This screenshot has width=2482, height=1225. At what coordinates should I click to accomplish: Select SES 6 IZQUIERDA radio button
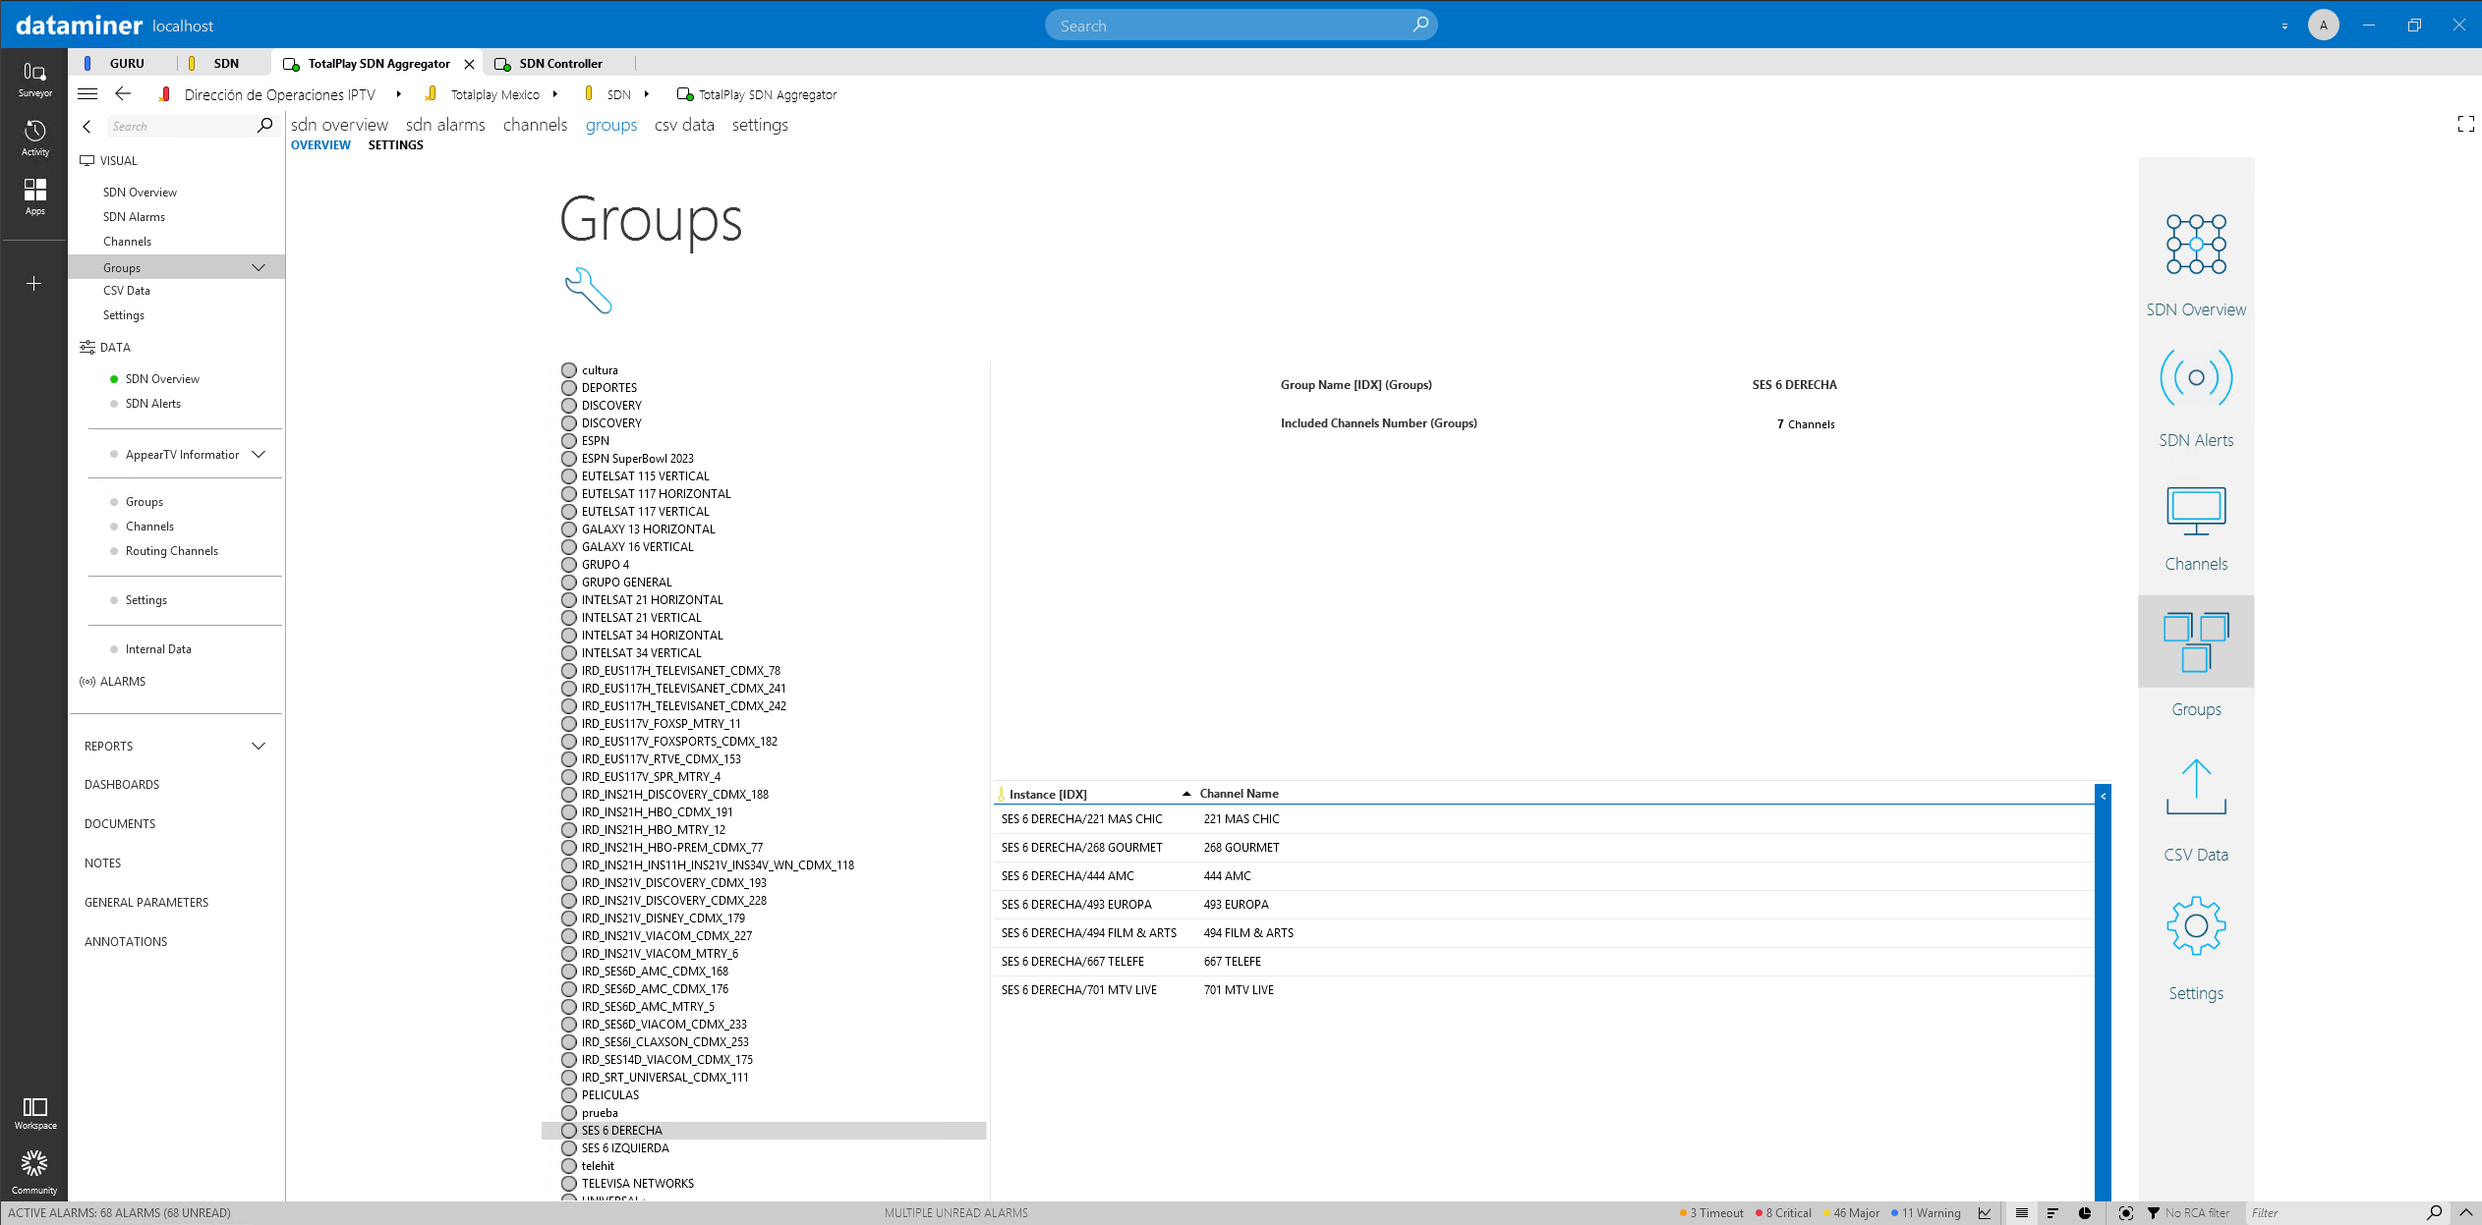[569, 1148]
